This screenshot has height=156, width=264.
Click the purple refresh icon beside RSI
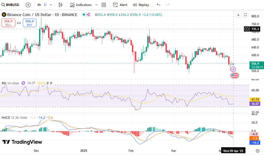pos(23,83)
